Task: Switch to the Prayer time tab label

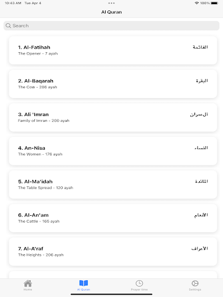Action: click(139, 289)
